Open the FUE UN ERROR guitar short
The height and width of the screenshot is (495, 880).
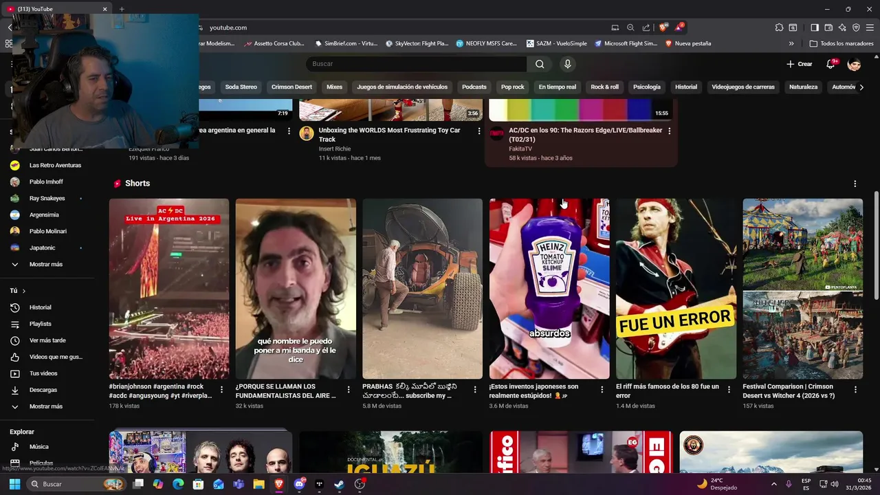676,289
